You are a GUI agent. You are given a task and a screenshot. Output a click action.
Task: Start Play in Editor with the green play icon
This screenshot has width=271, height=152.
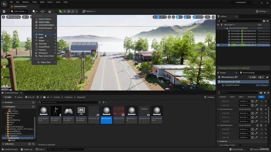(x=61, y=11)
